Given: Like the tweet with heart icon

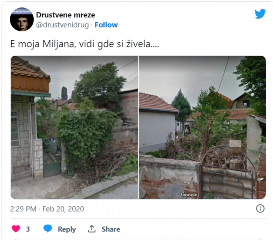Looking at the screenshot, I should 16,229.
